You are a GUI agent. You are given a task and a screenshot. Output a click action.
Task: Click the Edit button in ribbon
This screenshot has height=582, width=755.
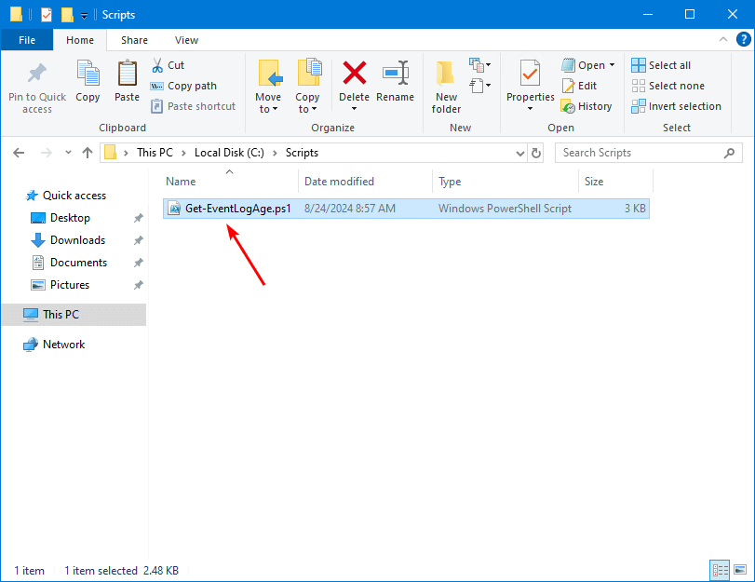pyautogui.click(x=579, y=86)
